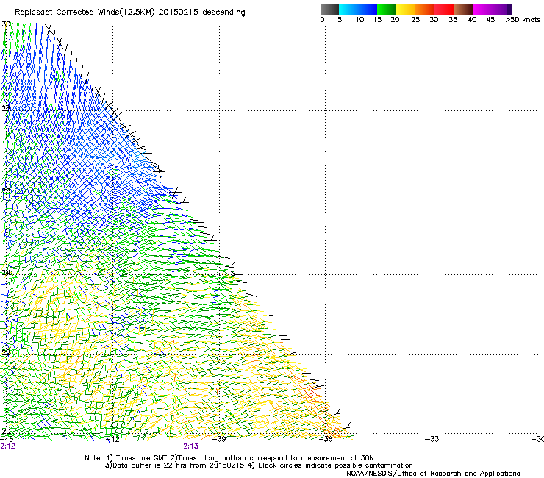Click the purple time label '2:12'
The width and height of the screenshot is (544, 478).
(7, 446)
